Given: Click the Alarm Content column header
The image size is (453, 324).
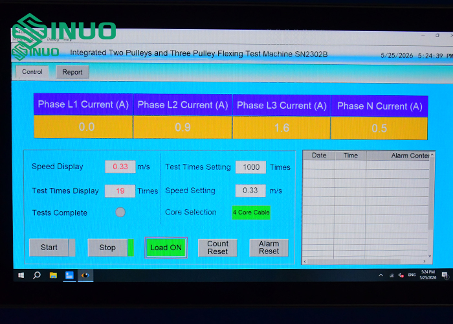Looking at the screenshot, I should point(398,156).
